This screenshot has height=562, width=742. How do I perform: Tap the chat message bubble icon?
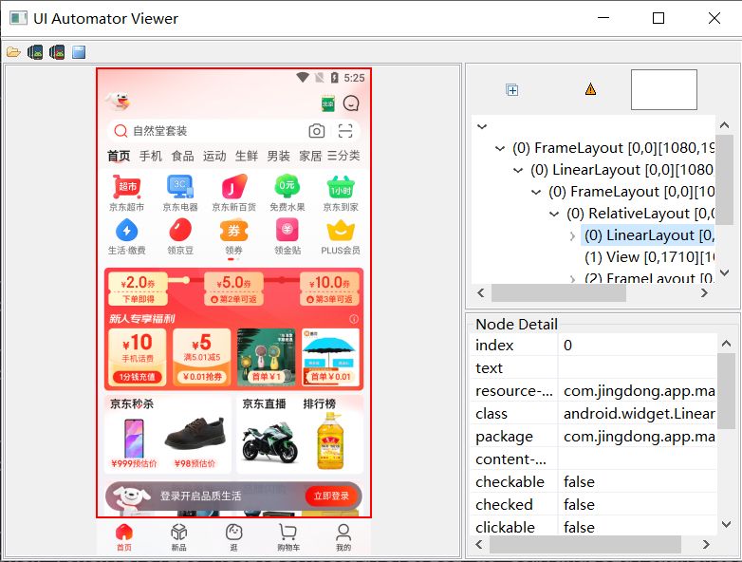(351, 103)
